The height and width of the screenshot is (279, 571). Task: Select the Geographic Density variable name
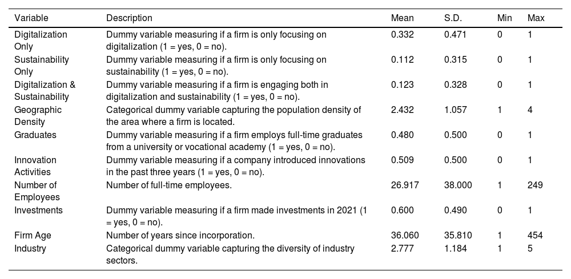click(x=38, y=116)
